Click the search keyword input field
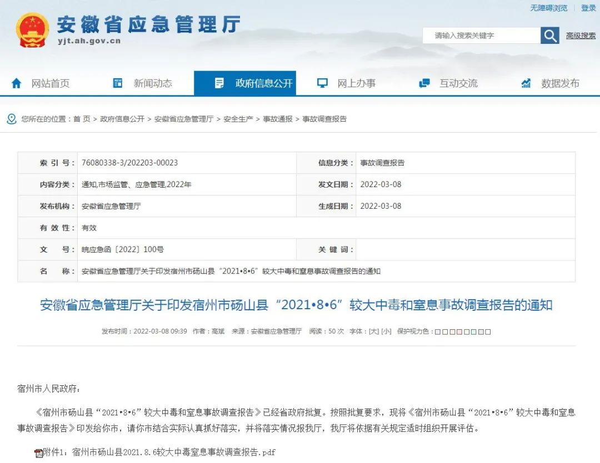600x463 pixels. pyautogui.click(x=481, y=36)
